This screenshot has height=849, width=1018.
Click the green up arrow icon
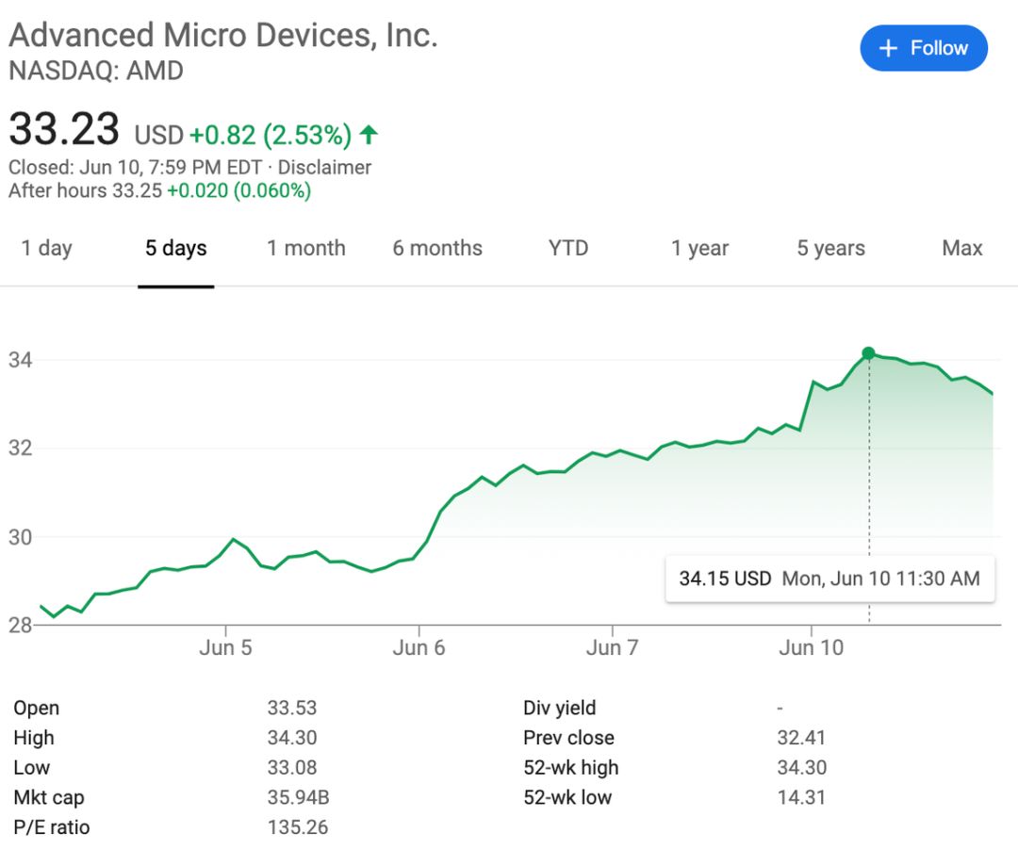(x=369, y=135)
